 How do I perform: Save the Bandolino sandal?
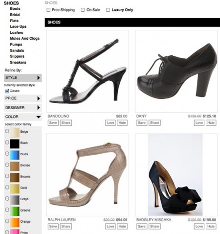coord(53,123)
